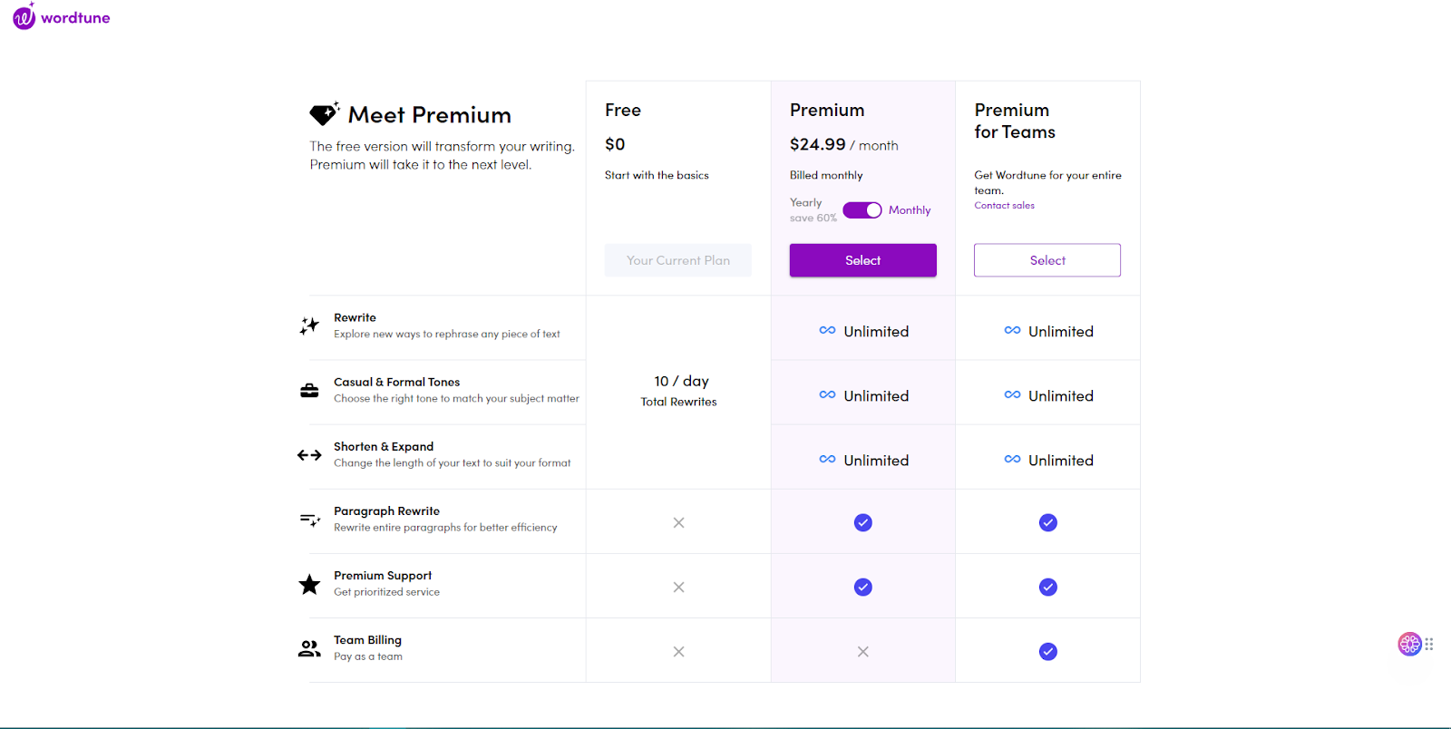Click the $24.99 / month price
The height and width of the screenshot is (729, 1451).
coord(844,145)
